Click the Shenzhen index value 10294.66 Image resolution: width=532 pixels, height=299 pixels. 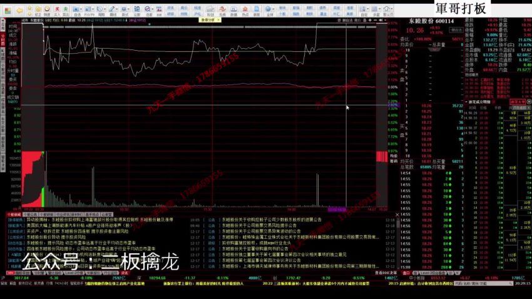[x=158, y=278]
